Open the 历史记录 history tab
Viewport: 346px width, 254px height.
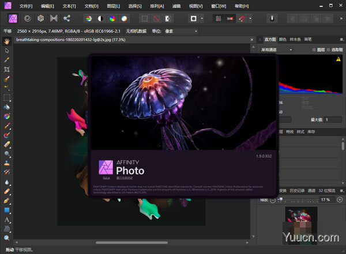tap(297, 191)
